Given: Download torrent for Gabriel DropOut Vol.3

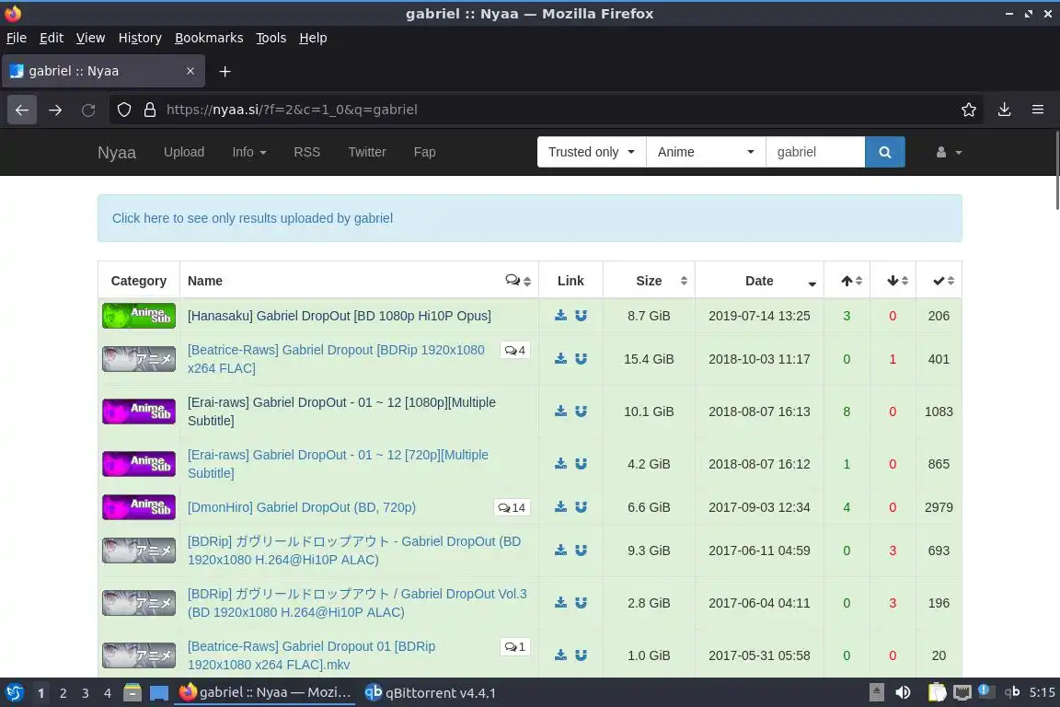Looking at the screenshot, I should coord(560,603).
